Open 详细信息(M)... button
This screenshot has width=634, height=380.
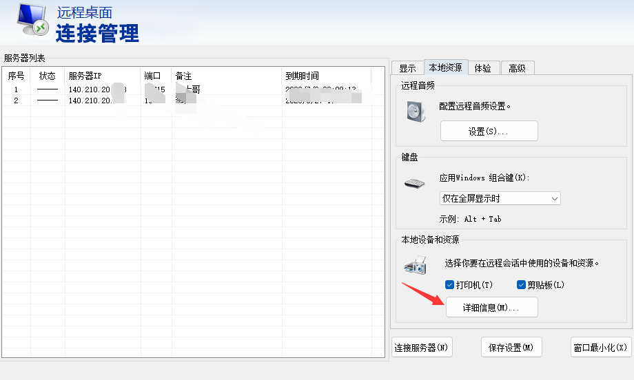(x=491, y=307)
